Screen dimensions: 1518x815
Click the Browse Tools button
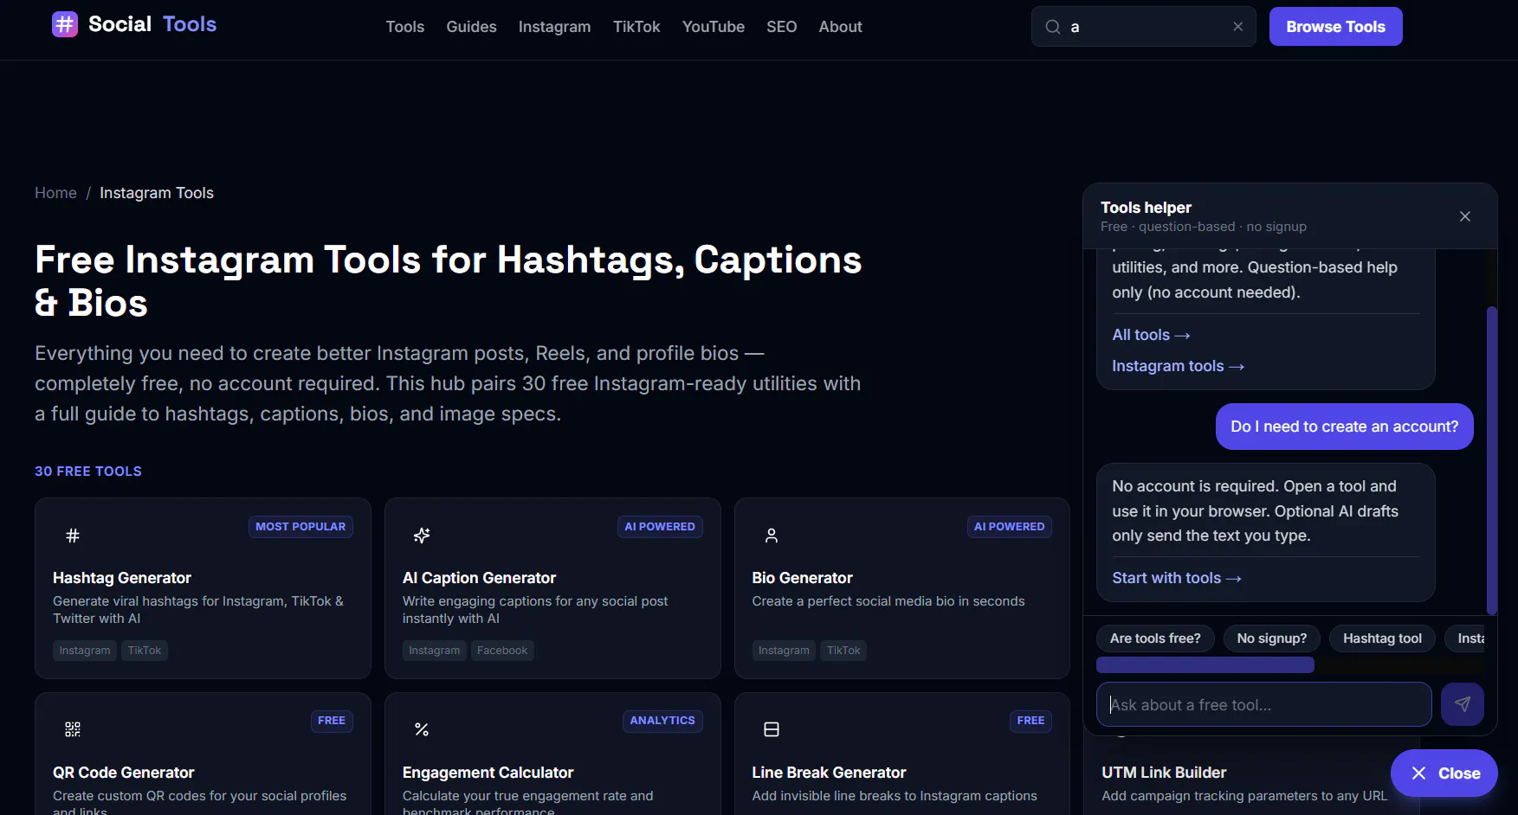[1336, 27]
